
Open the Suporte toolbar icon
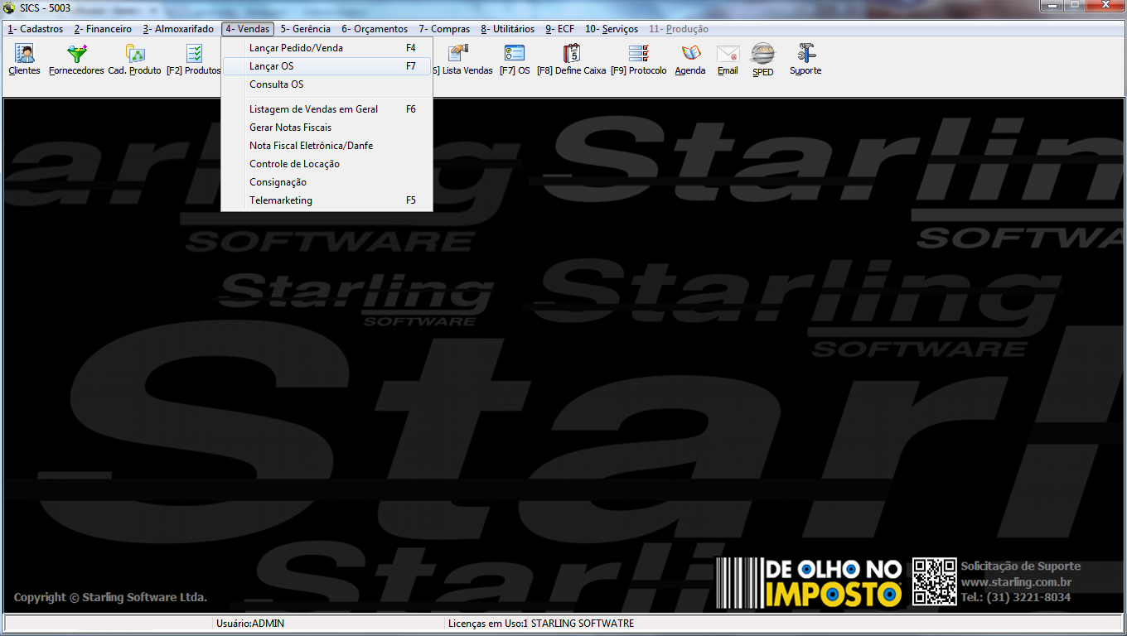point(805,60)
